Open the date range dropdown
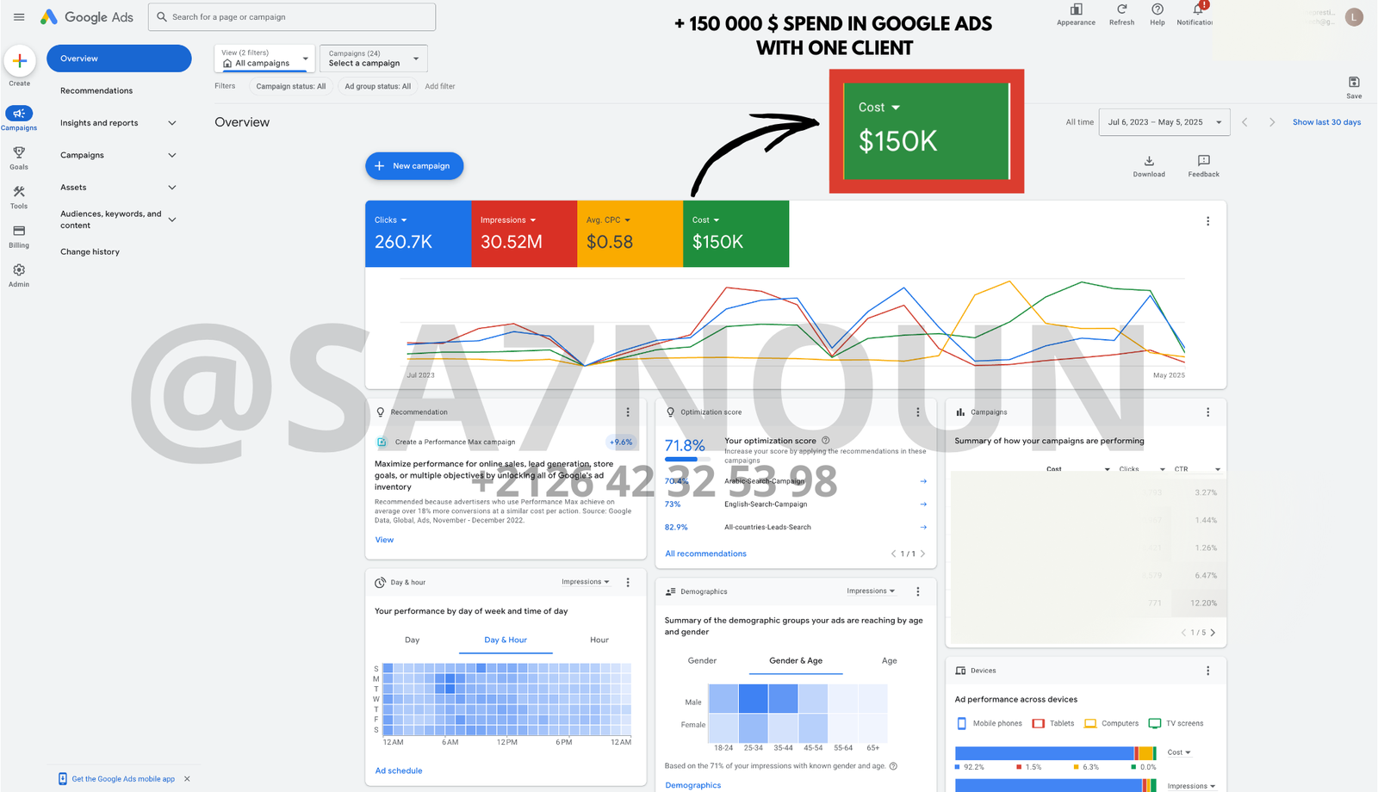This screenshot has width=1378, height=792. 1164,122
